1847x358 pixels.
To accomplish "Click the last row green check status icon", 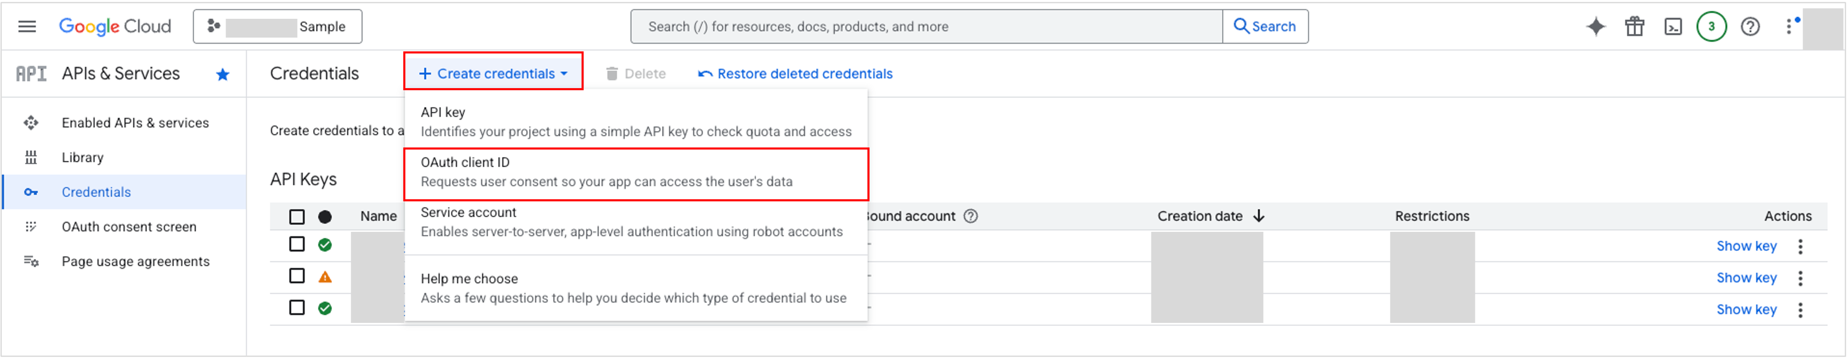I will pos(325,308).
